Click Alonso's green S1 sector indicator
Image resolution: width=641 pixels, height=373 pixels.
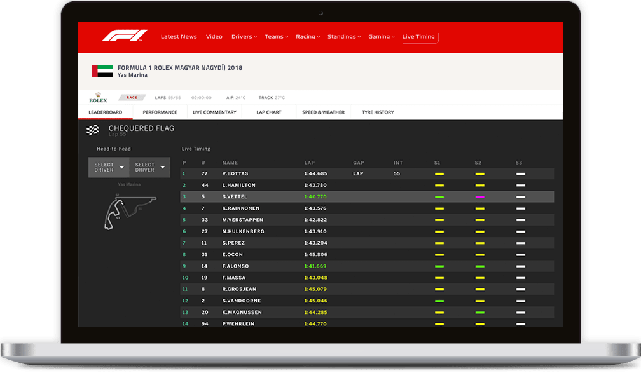[439, 266]
